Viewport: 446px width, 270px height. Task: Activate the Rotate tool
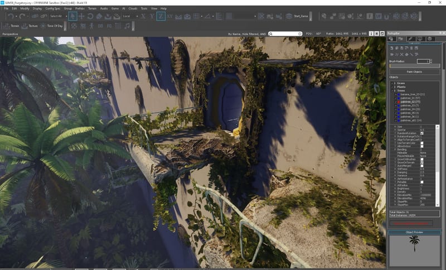(x=90, y=16)
